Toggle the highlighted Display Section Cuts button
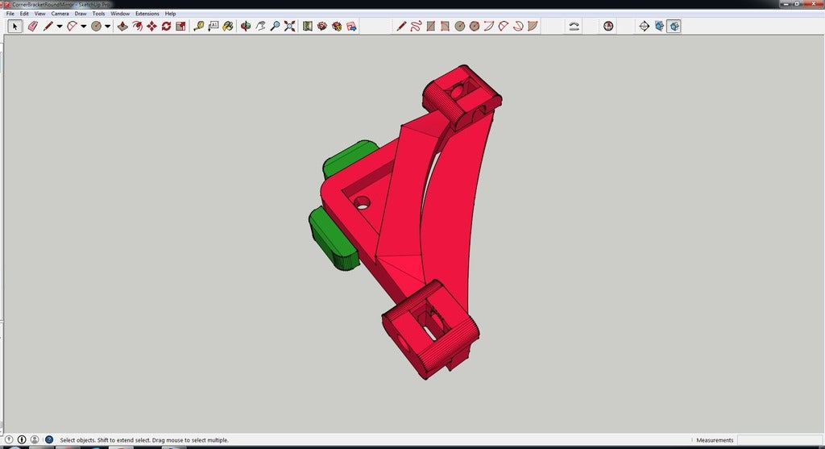 tap(674, 26)
